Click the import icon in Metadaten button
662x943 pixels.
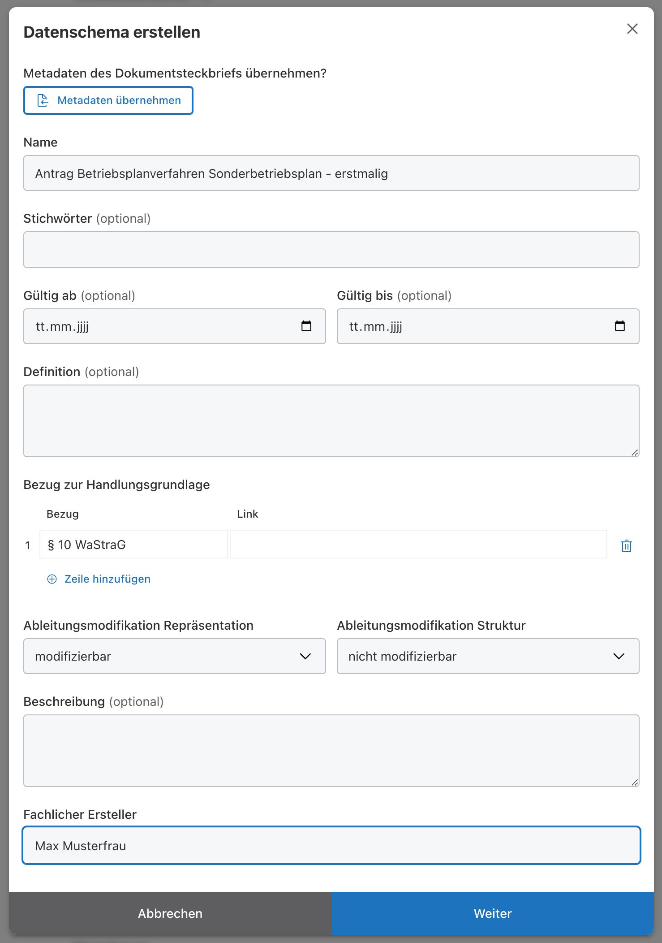(x=43, y=100)
